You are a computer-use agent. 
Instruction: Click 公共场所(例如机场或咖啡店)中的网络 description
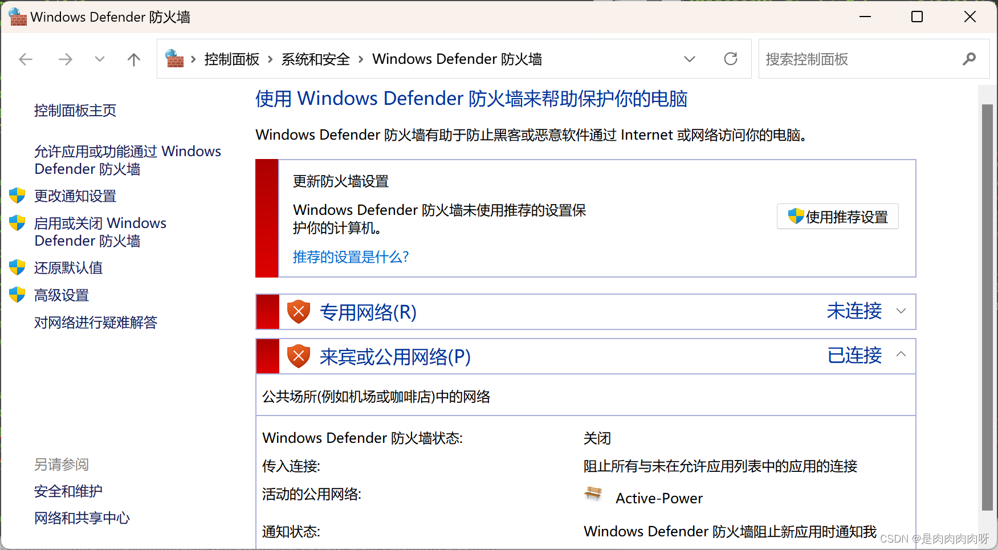coord(376,397)
